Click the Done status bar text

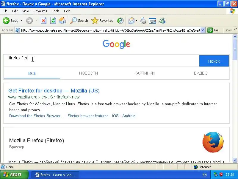10,167
